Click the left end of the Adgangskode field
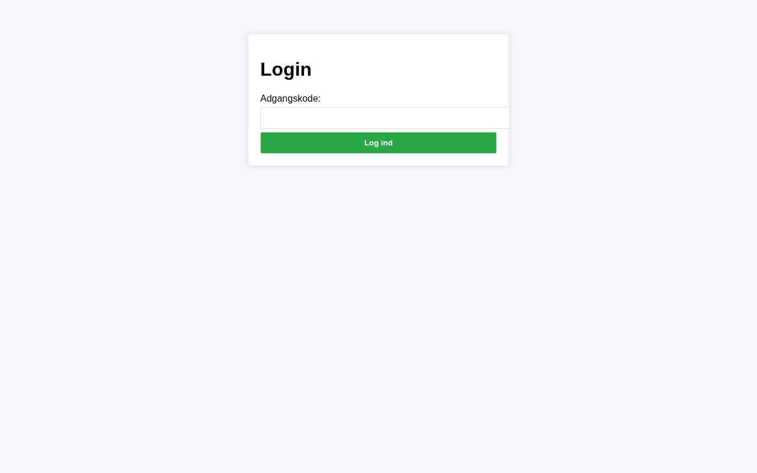This screenshot has width=757, height=473. [266, 118]
